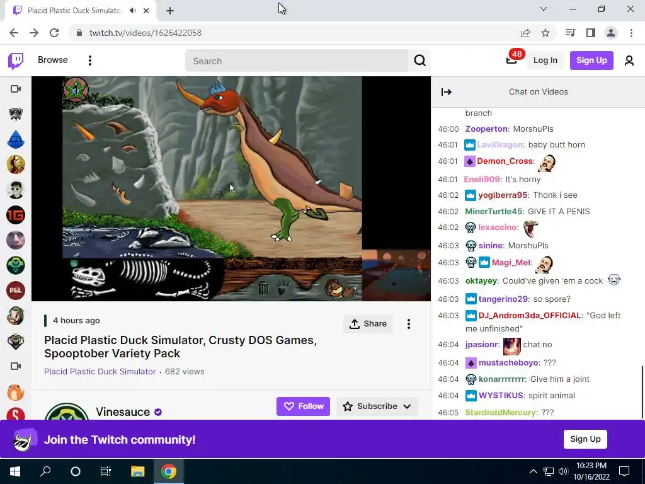
Task: Click the yogiberra95 username in chat
Action: [503, 195]
